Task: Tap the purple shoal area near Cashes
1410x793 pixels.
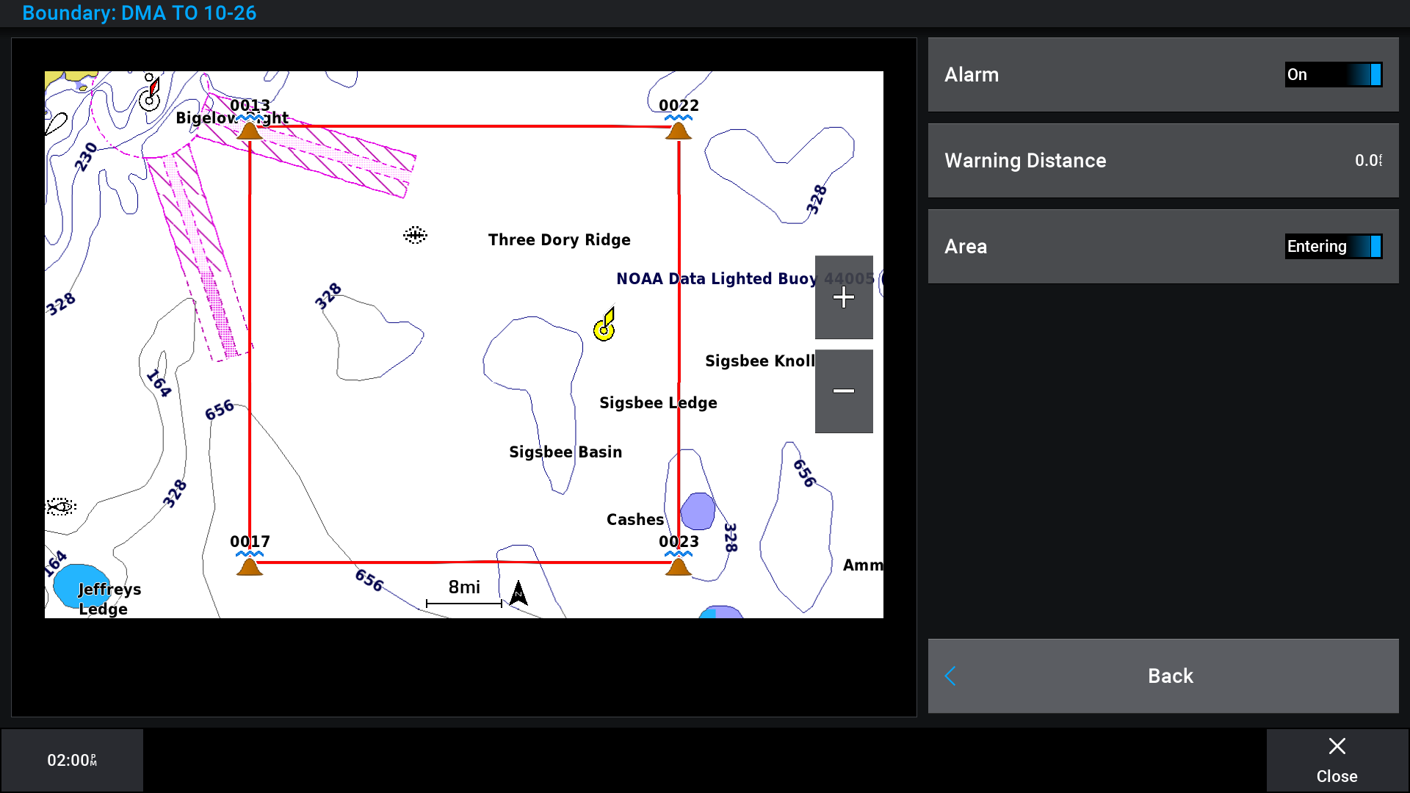Action: pos(698,511)
